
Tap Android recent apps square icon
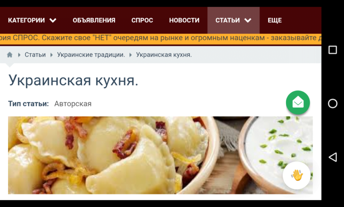point(333,50)
